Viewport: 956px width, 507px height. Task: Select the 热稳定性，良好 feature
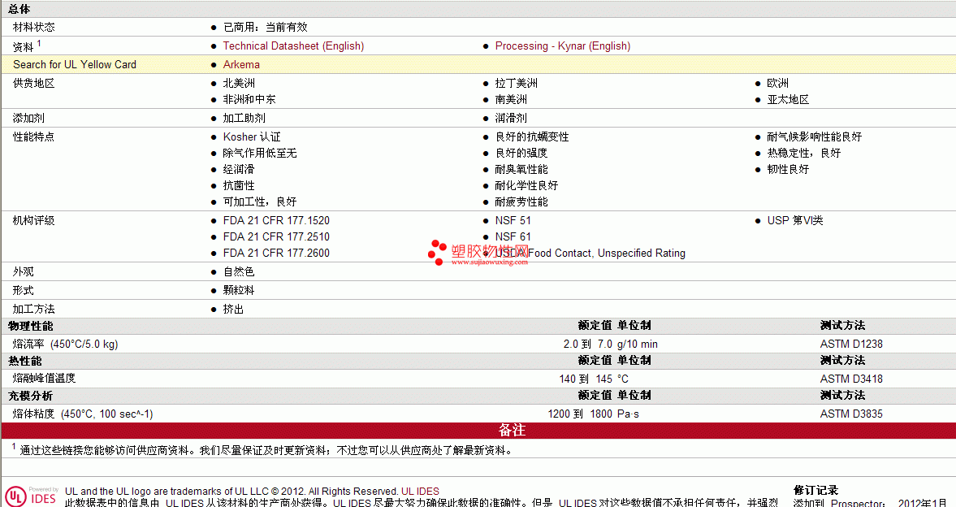803,153
